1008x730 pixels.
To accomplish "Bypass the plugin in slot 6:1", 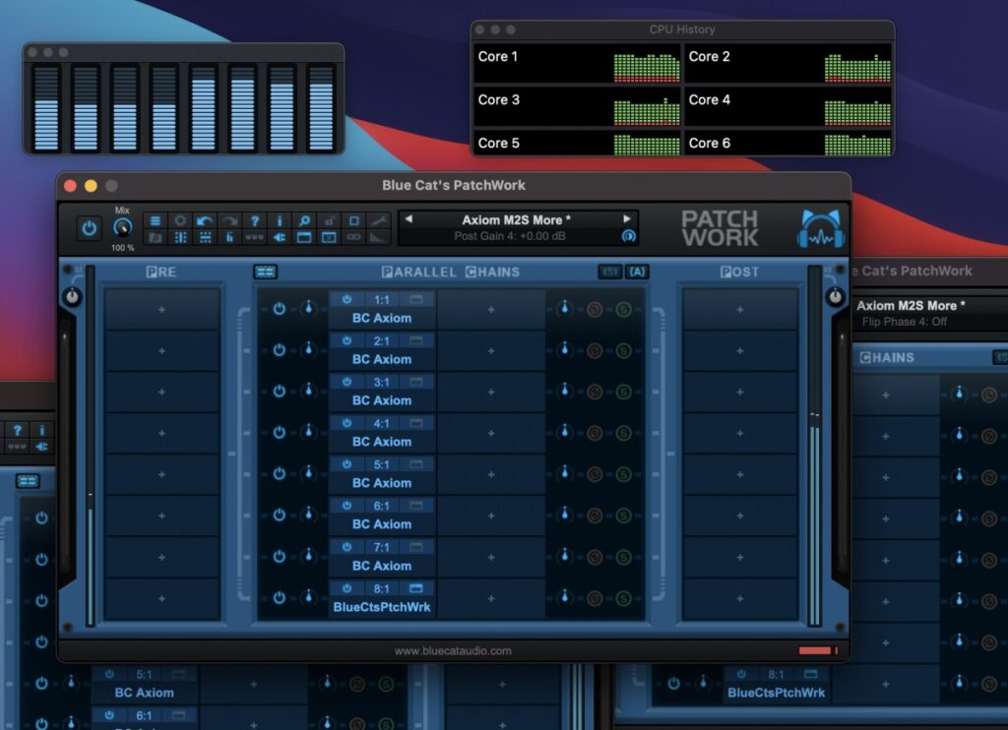I will [x=347, y=506].
